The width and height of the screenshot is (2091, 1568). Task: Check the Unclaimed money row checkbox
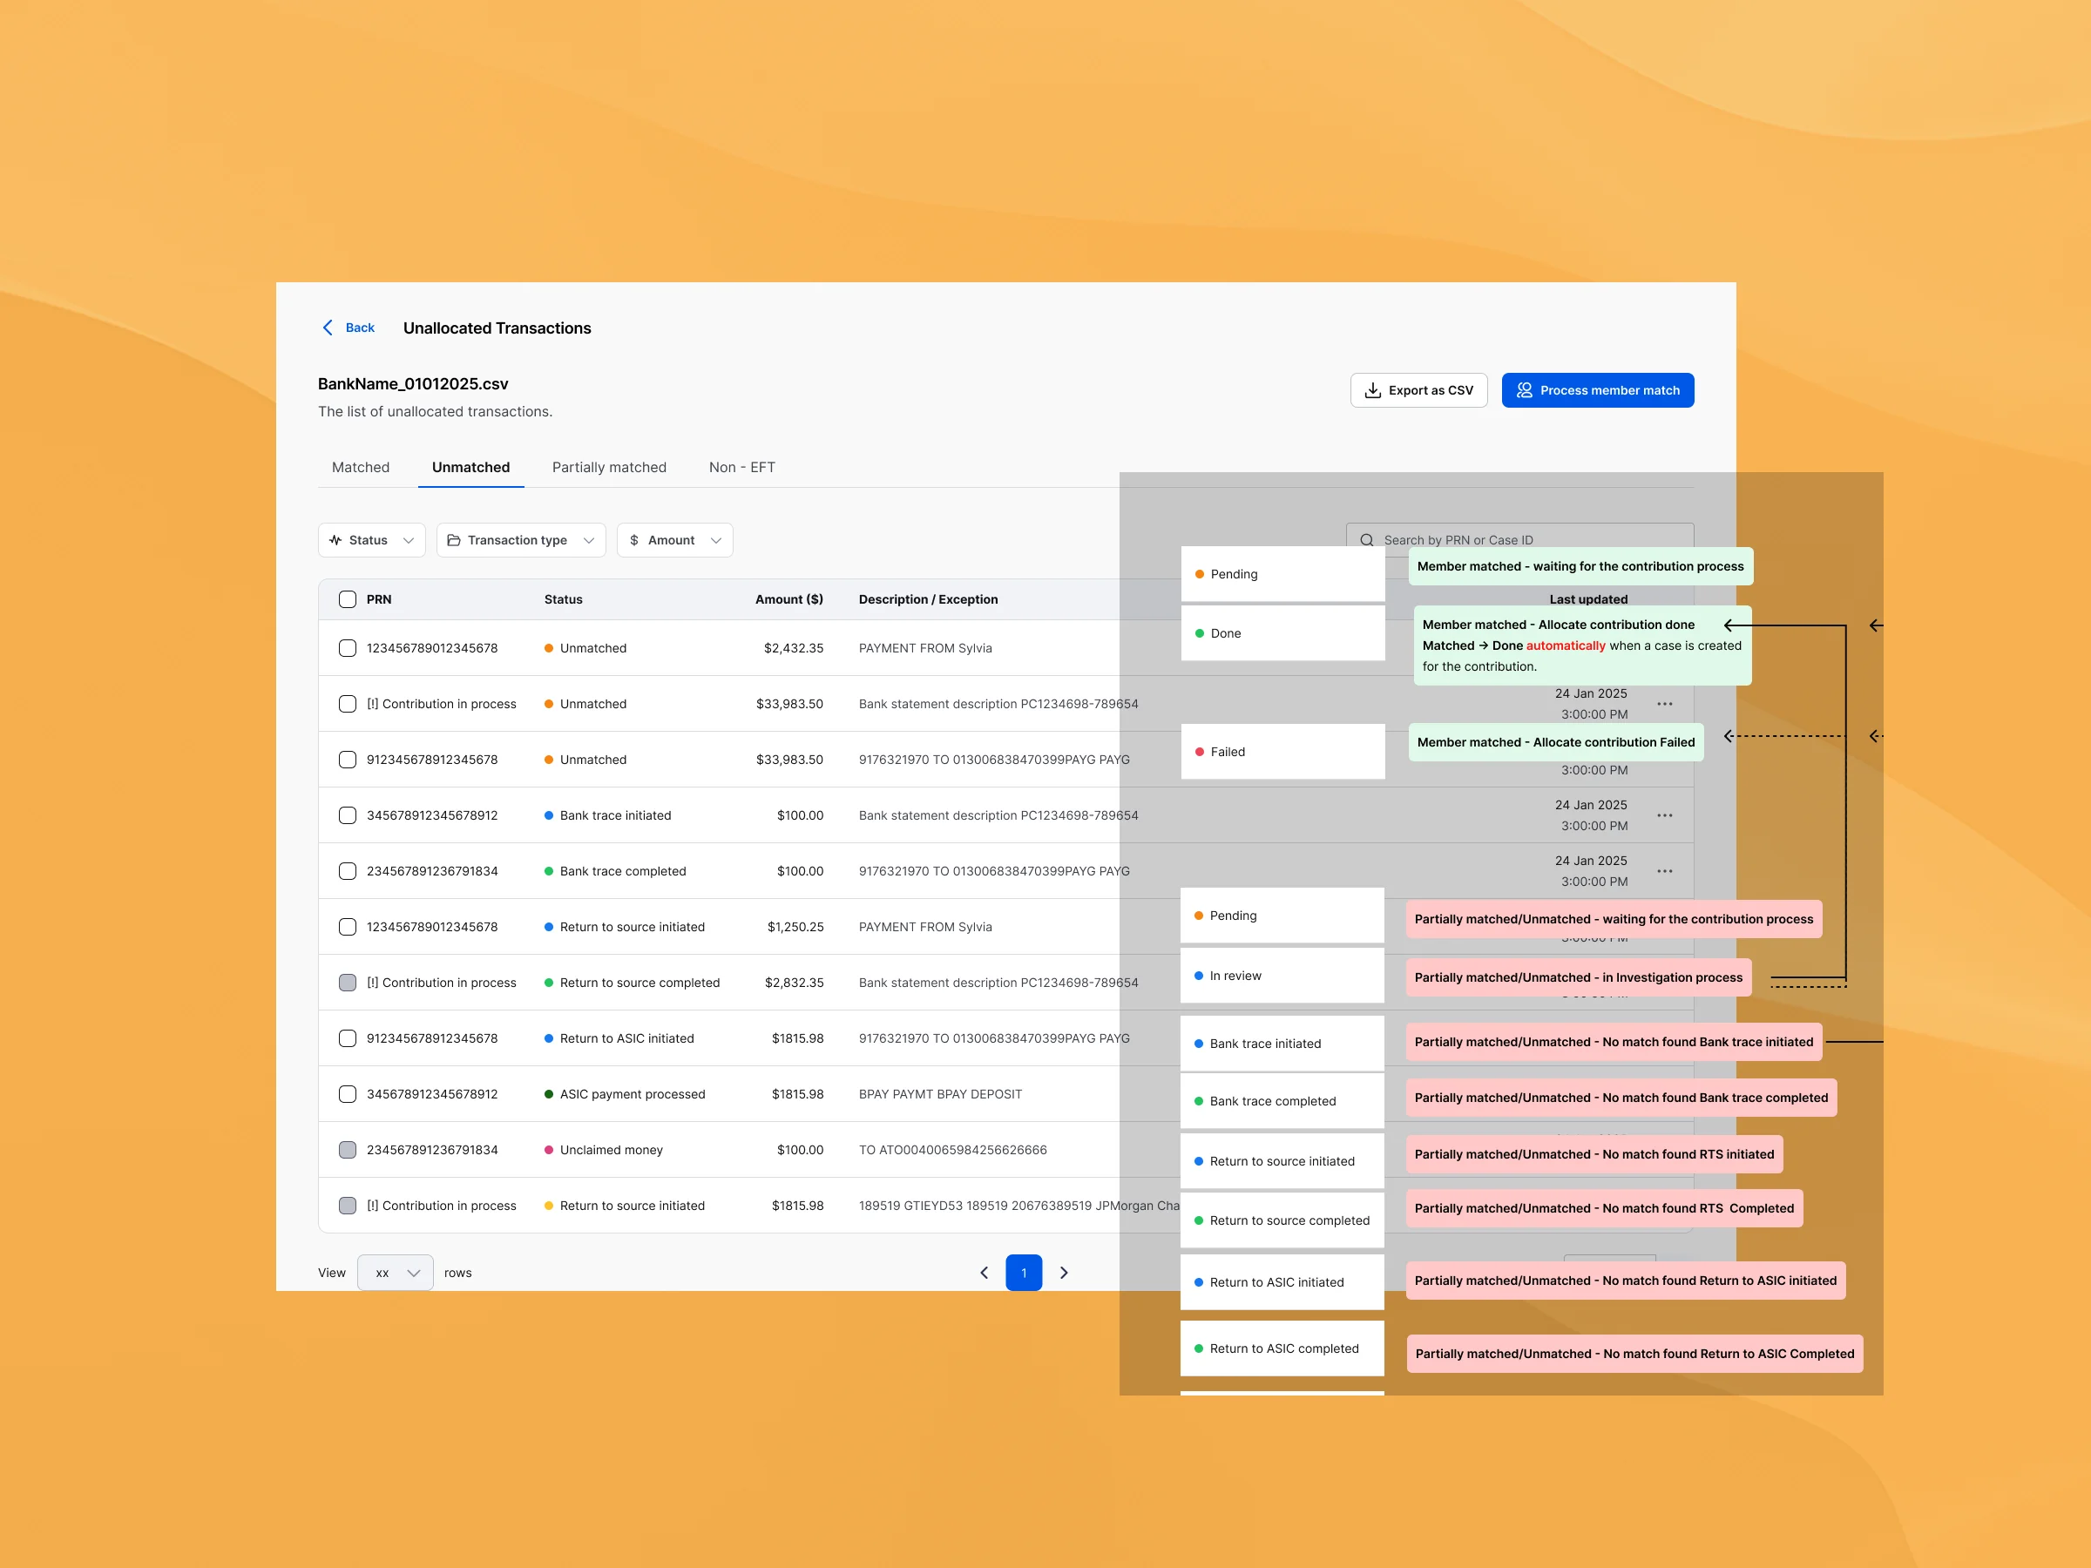point(348,1150)
